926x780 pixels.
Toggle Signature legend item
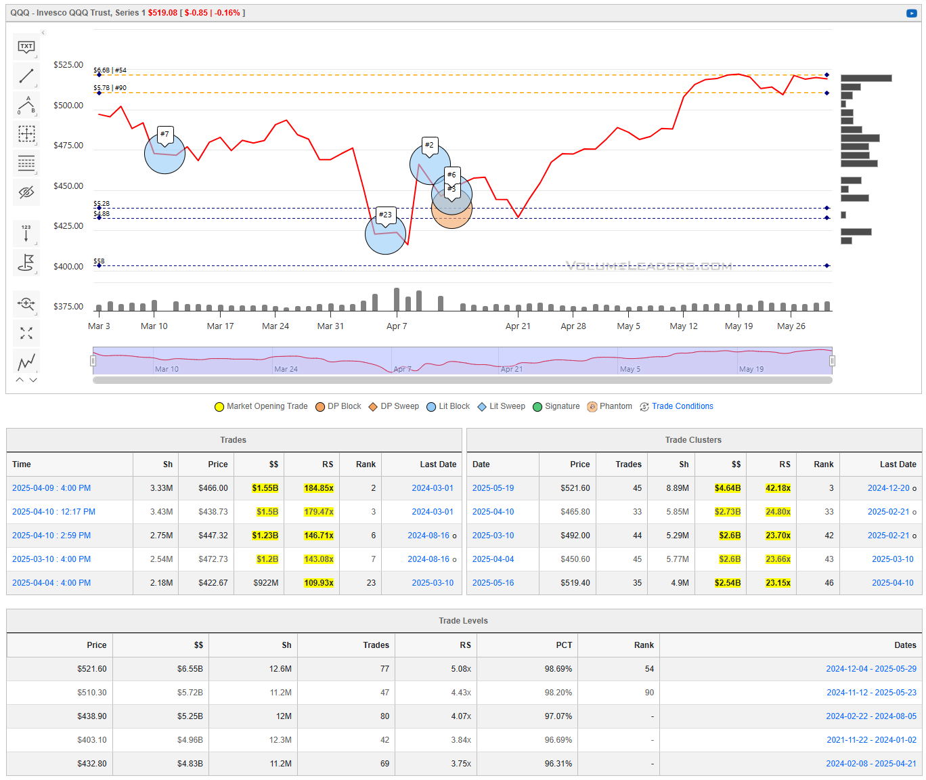556,406
